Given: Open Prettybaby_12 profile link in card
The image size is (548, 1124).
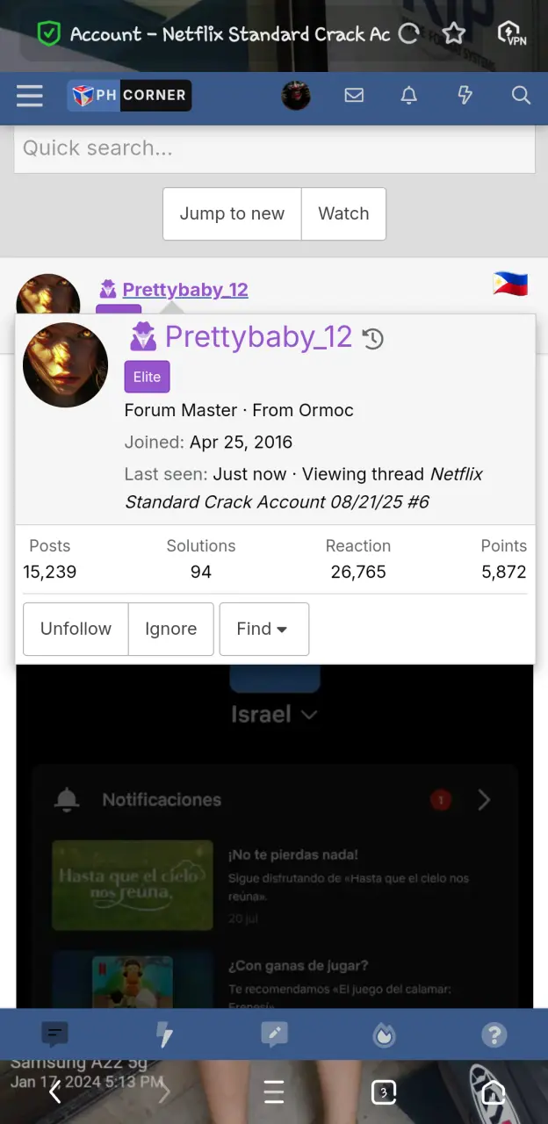Looking at the screenshot, I should (258, 336).
